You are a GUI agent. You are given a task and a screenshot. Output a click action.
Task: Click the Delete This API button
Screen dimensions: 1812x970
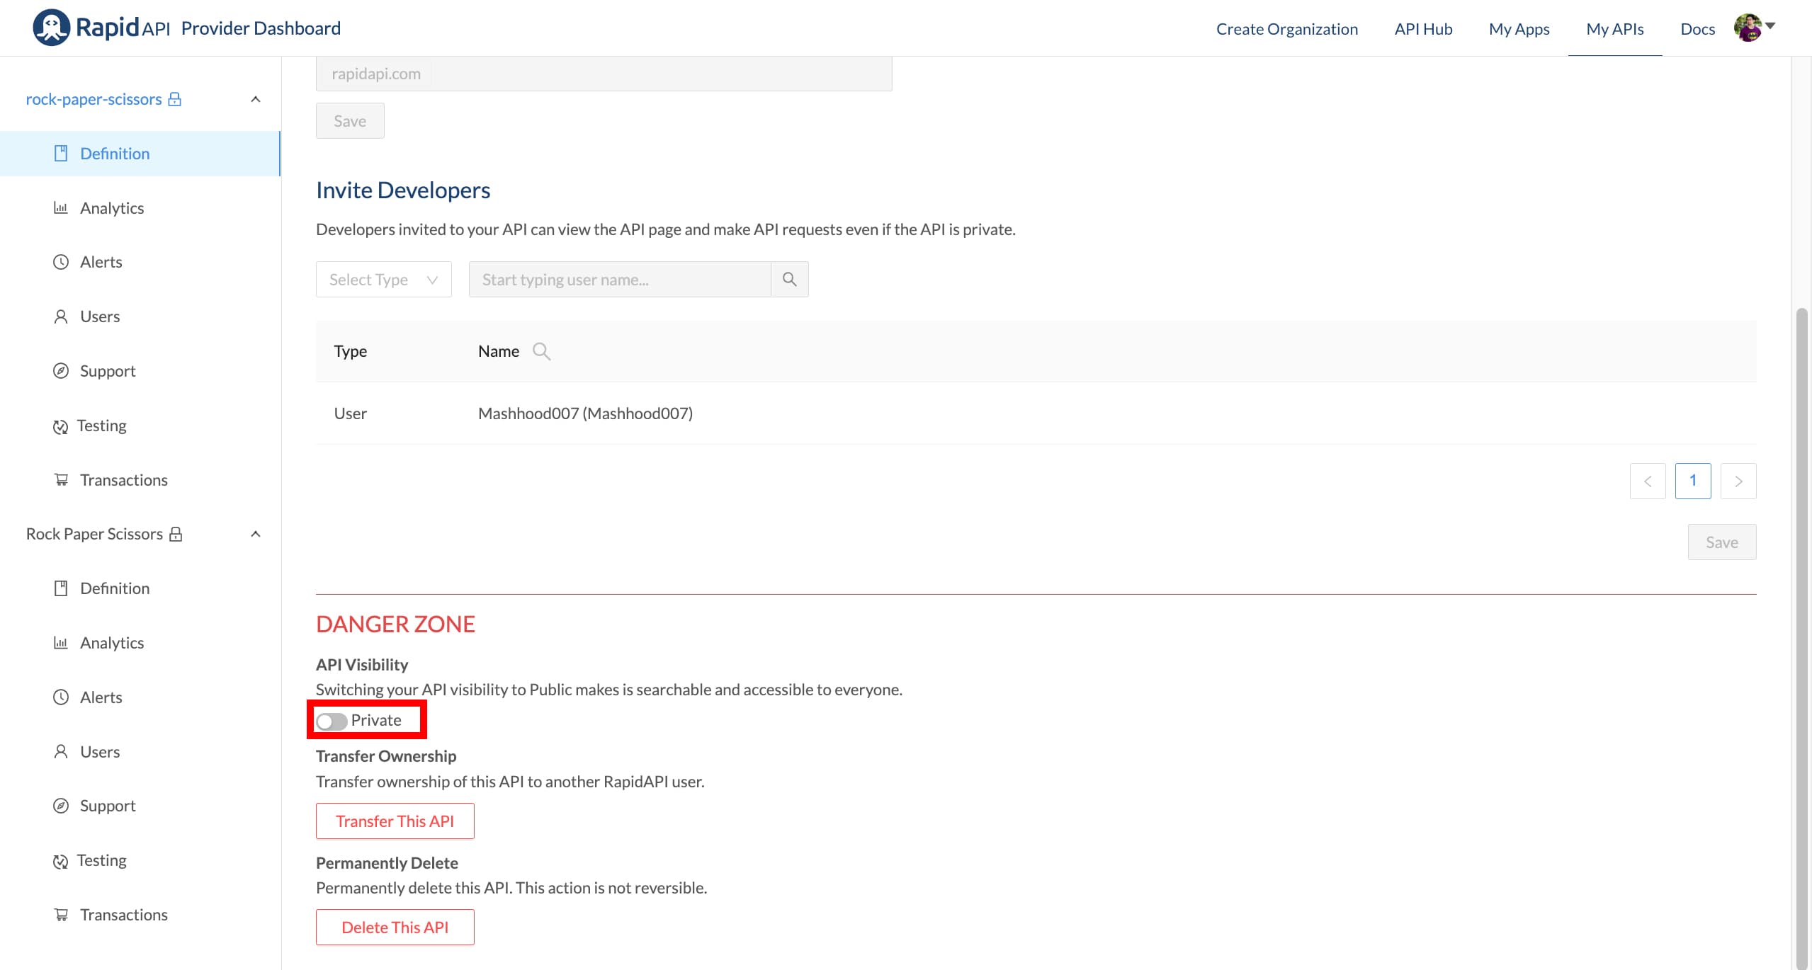click(395, 928)
